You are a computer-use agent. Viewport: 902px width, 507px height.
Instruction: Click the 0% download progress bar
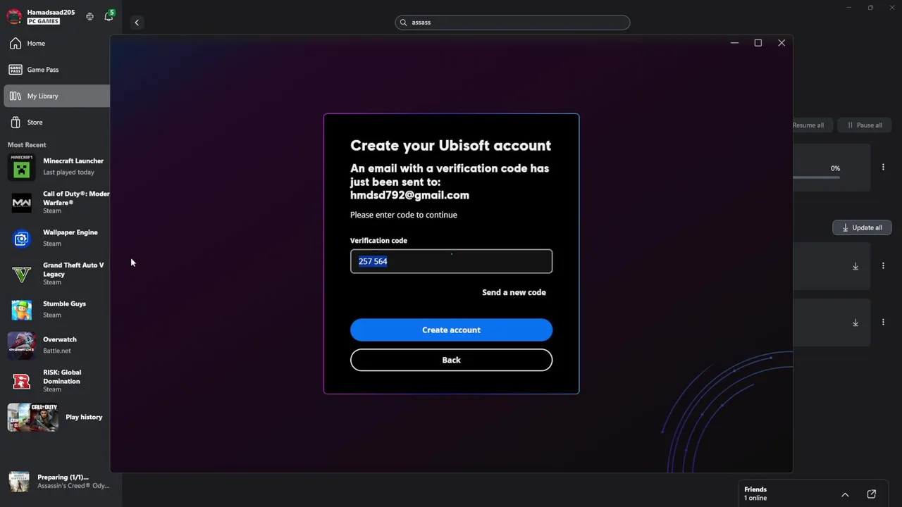816,177
